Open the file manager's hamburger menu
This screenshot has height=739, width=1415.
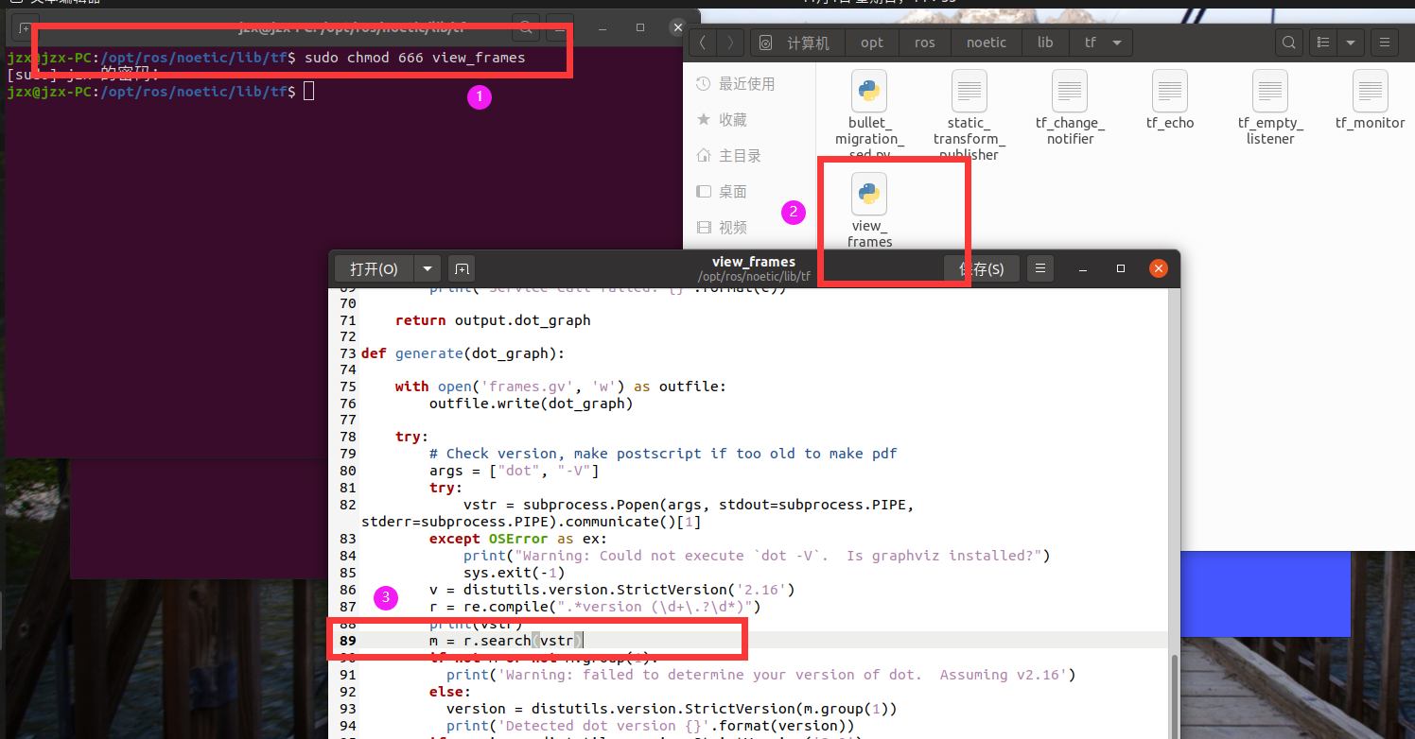pyautogui.click(x=1385, y=43)
